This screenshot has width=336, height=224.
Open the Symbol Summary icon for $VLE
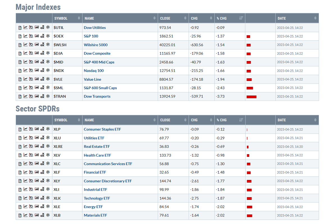pos(20,79)
